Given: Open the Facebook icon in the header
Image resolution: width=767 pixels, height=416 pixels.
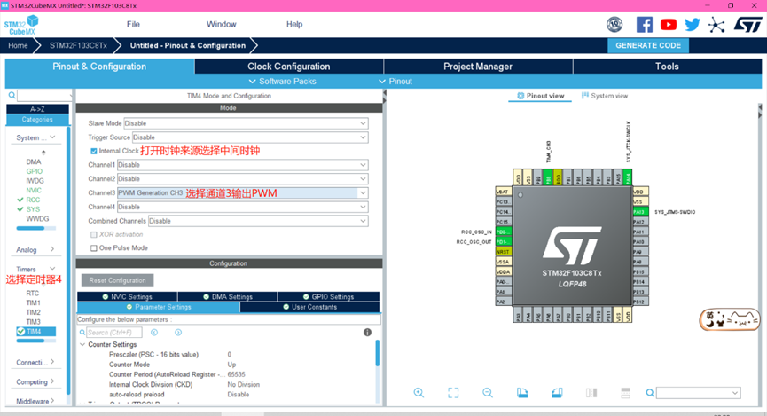Looking at the screenshot, I should pyautogui.click(x=645, y=25).
